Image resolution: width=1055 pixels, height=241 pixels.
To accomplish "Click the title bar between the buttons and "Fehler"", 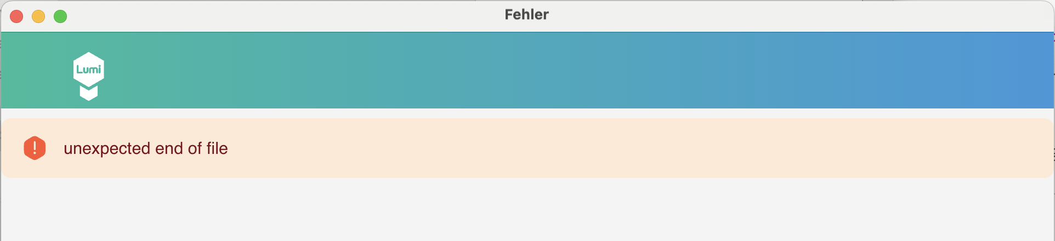I will point(274,15).
